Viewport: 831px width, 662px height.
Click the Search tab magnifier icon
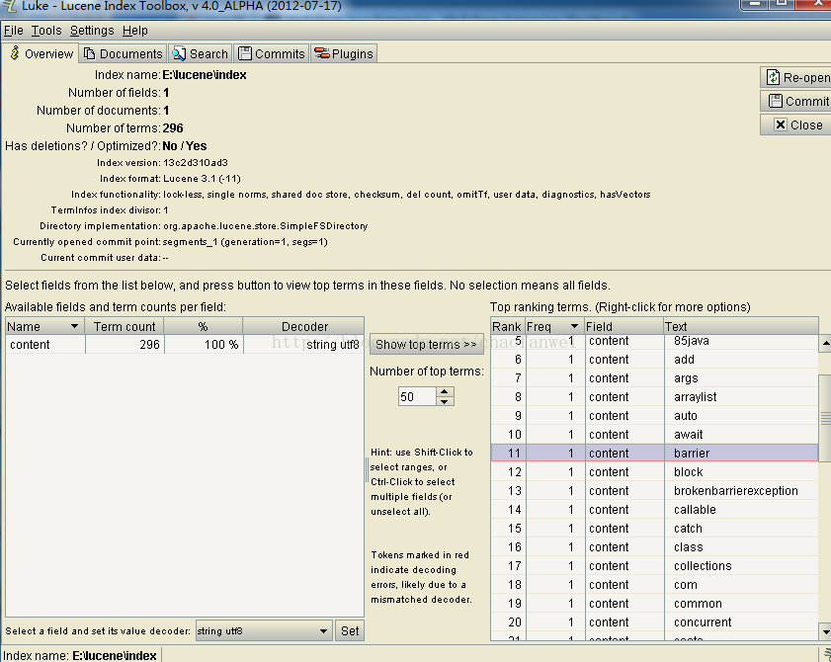179,53
